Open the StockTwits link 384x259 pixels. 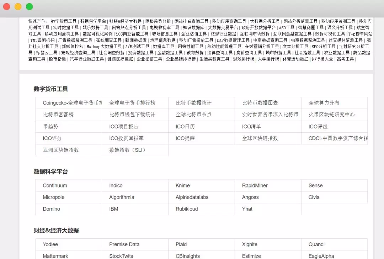tap(121, 256)
